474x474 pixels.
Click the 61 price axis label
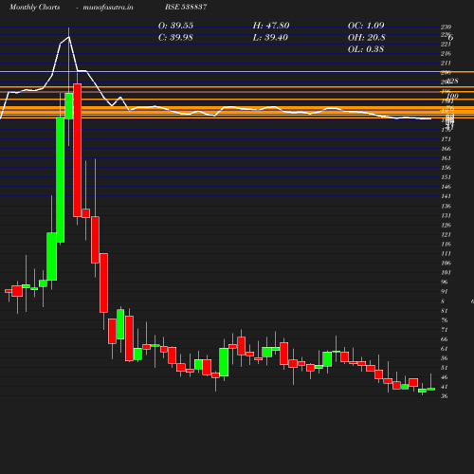445,349
